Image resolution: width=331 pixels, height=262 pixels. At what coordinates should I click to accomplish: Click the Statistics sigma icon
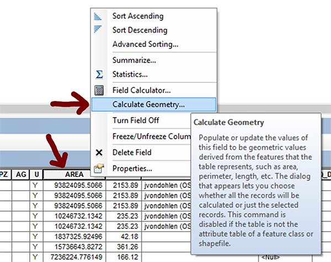pos(99,74)
